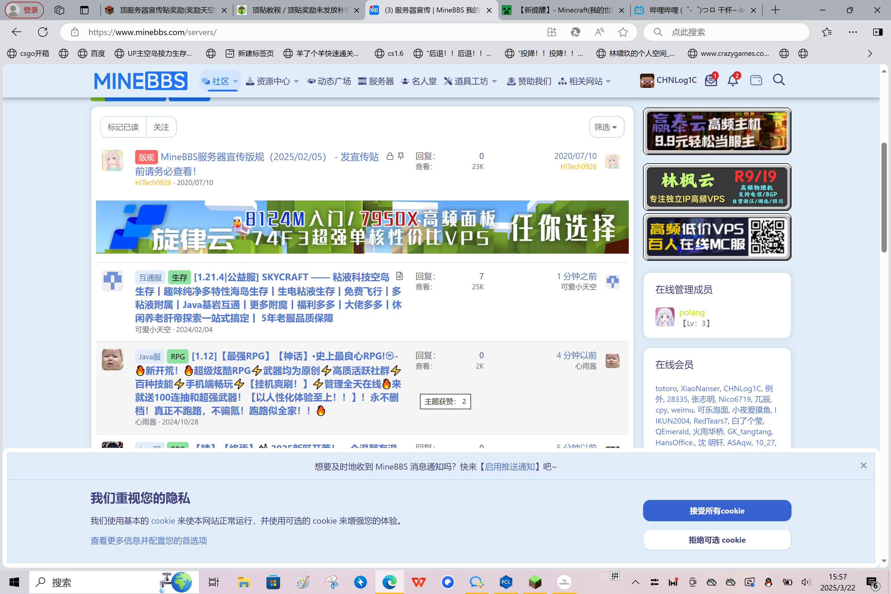Open File Explorer from taskbar

click(x=244, y=582)
